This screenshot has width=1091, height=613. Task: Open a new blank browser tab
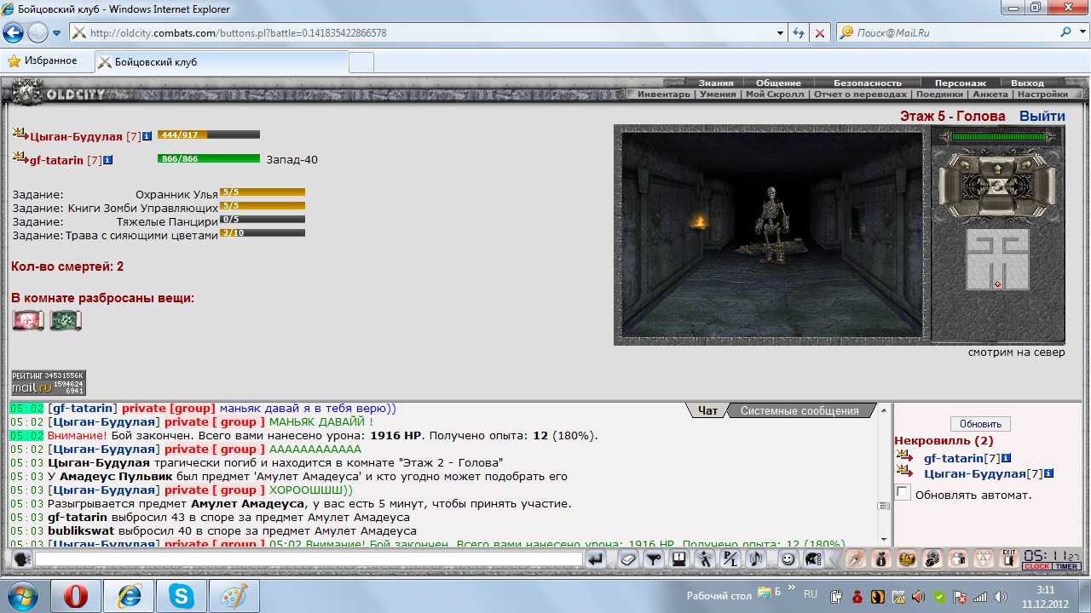[x=361, y=62]
